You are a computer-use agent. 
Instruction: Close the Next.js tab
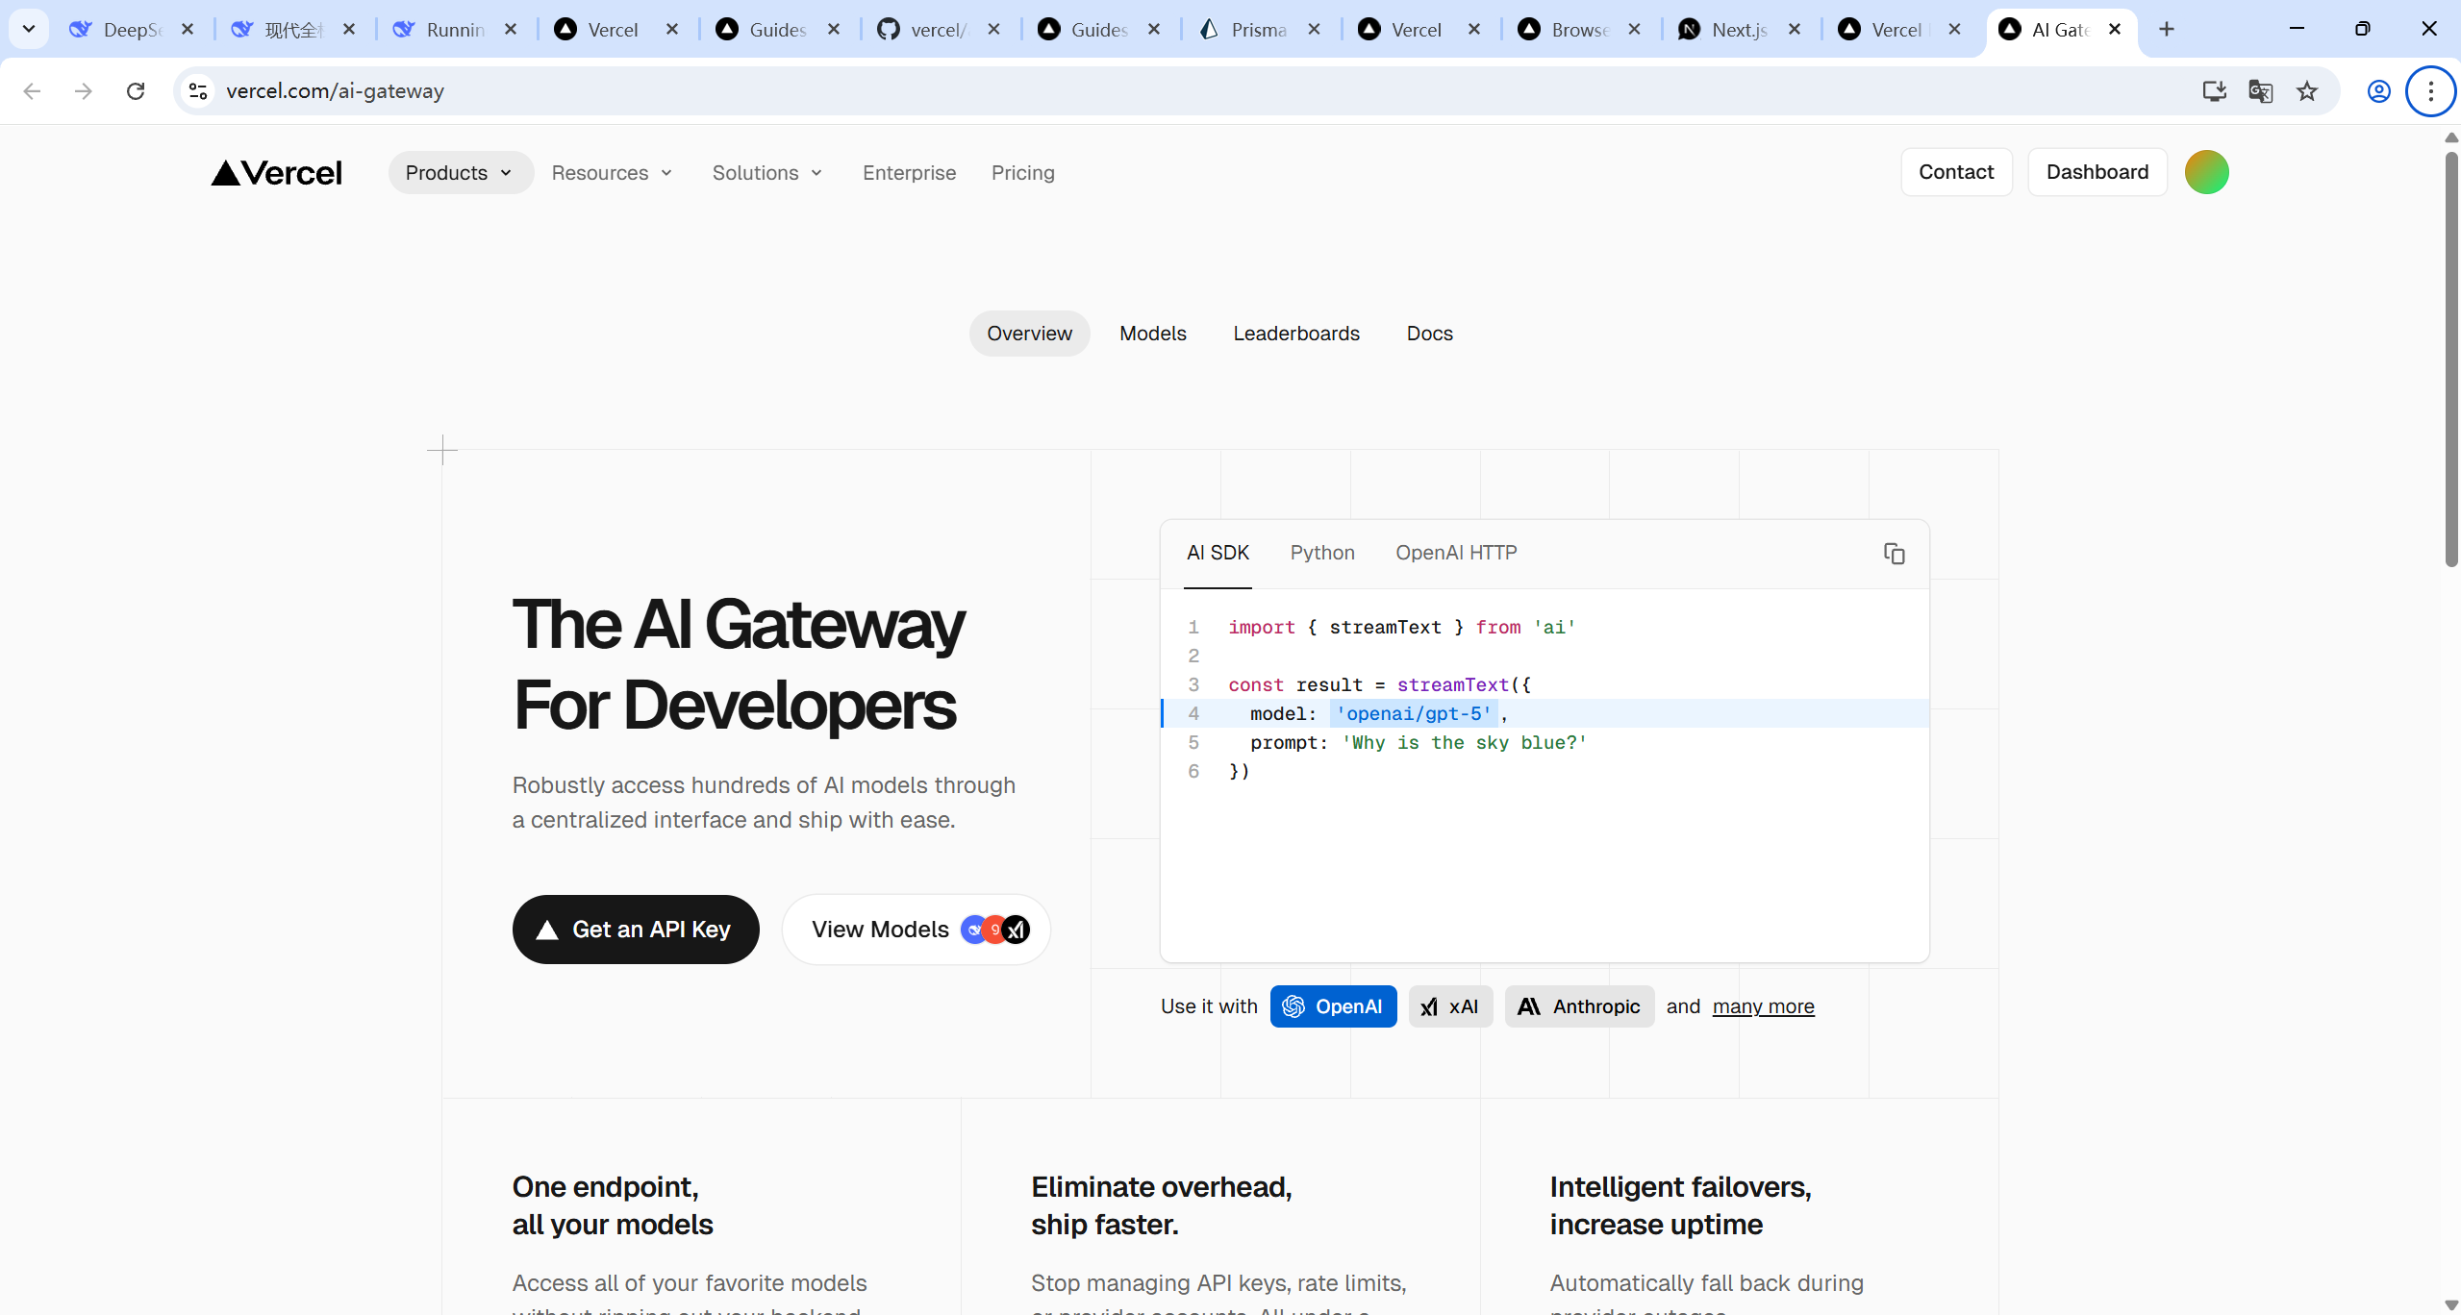(1794, 30)
